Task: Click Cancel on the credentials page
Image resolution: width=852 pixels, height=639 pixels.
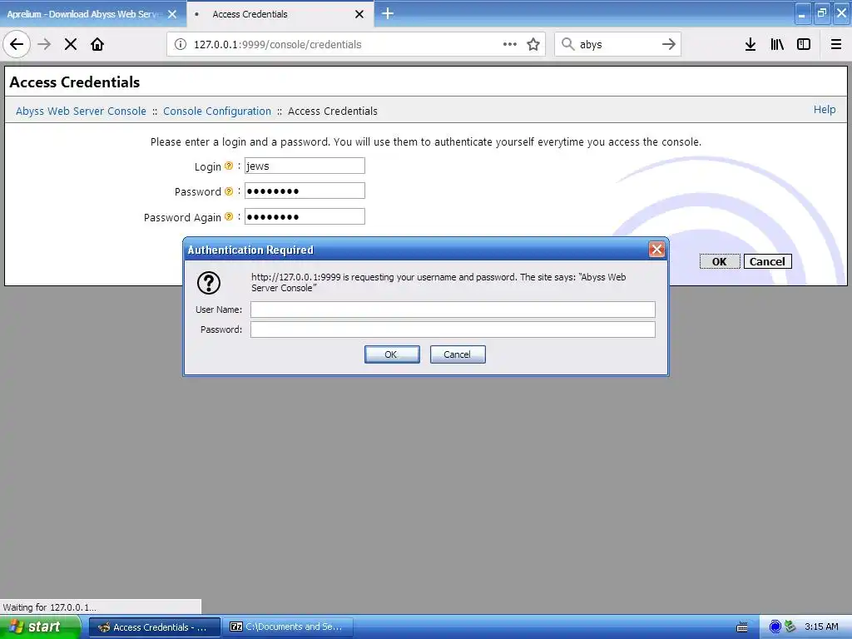Action: point(767,261)
